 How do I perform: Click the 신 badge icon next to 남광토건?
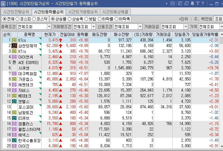[14, 112]
